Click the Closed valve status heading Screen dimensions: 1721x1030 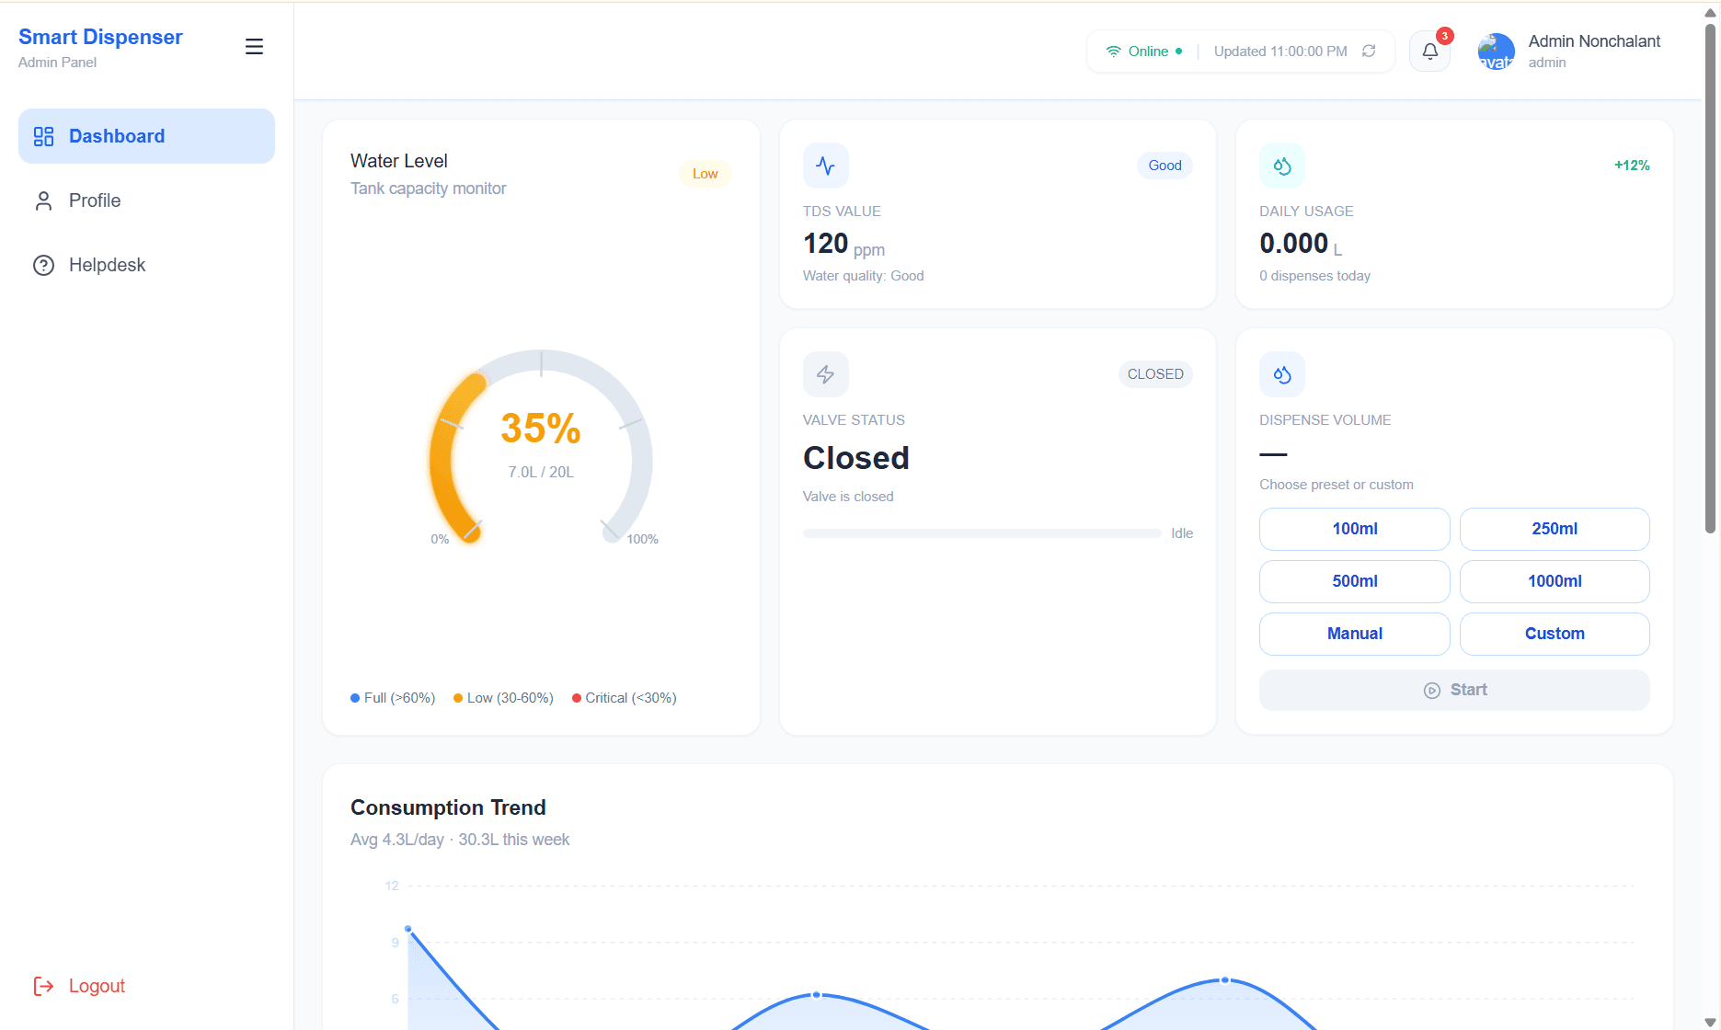click(x=855, y=458)
